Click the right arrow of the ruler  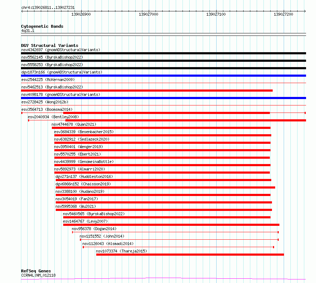tap(305, 11)
